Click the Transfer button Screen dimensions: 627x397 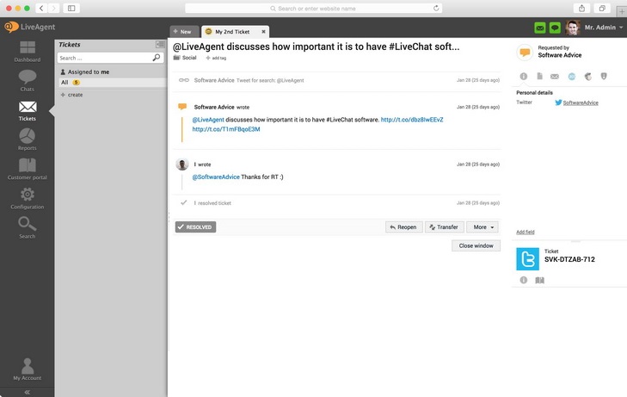pos(445,226)
